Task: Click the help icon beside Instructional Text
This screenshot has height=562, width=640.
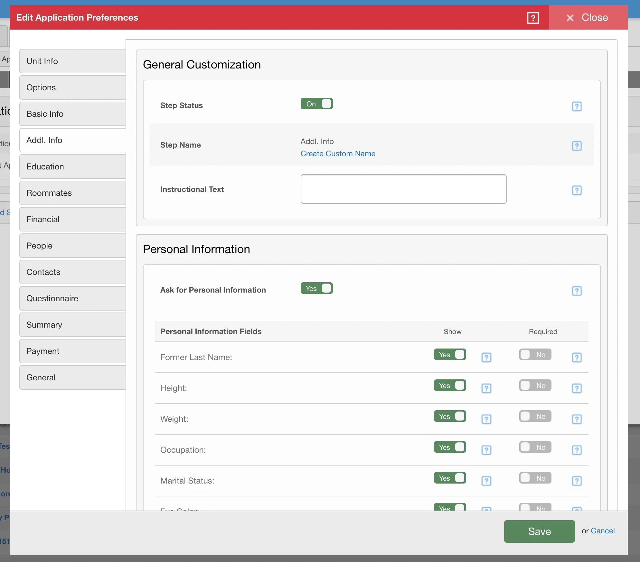Action: [577, 190]
